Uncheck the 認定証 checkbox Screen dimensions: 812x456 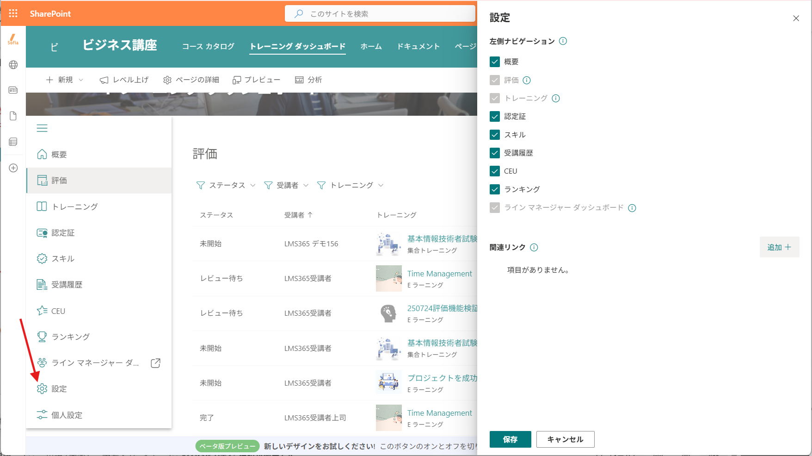[x=495, y=116]
